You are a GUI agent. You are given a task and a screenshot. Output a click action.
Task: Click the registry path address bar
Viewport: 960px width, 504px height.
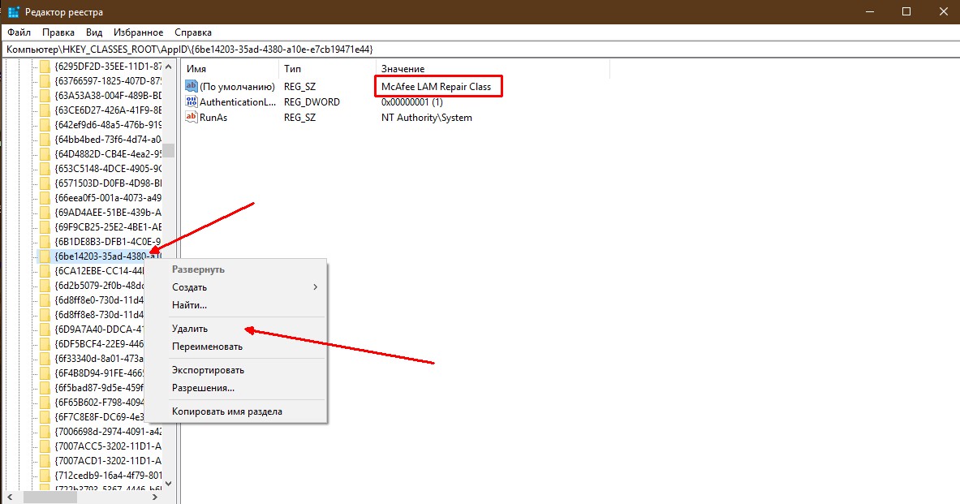(480, 49)
